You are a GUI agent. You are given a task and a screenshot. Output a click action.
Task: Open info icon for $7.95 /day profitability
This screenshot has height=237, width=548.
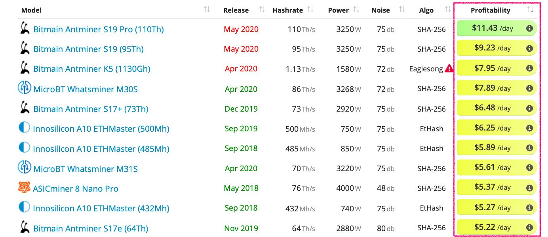(x=529, y=68)
